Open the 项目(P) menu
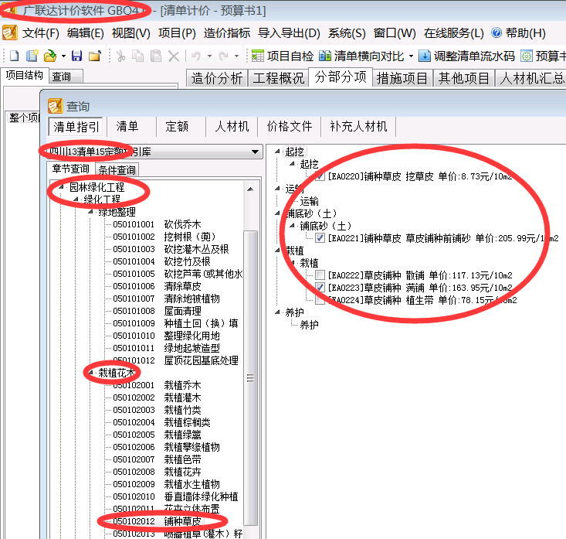Screen dimensions: 566x539 tap(177, 33)
